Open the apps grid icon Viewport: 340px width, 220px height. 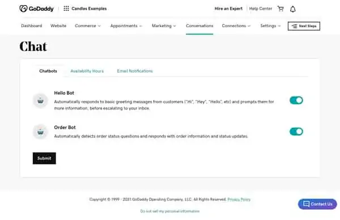66,9
